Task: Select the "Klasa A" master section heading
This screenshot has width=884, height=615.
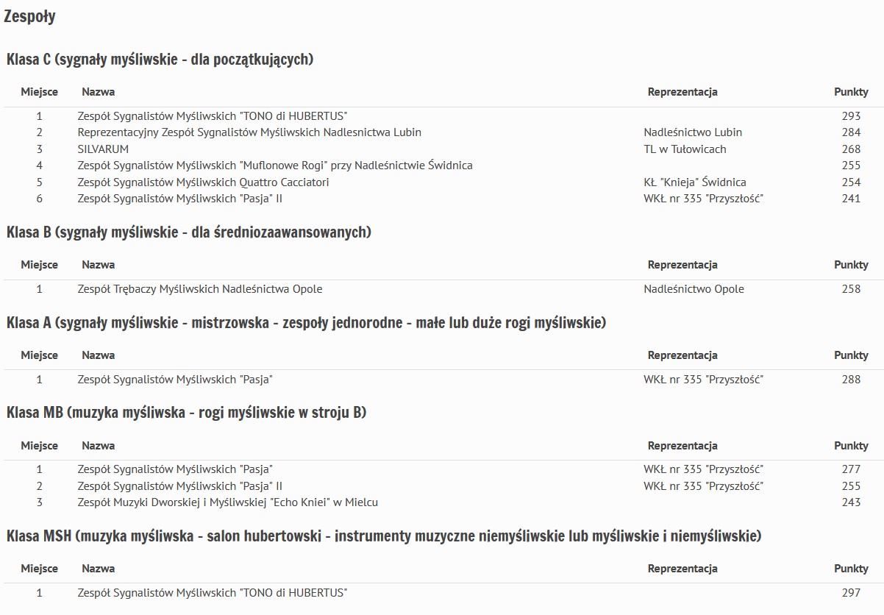Action: pos(306,323)
